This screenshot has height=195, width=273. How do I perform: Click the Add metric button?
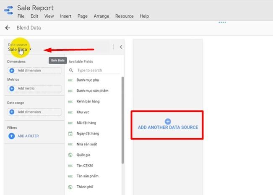click(x=34, y=88)
